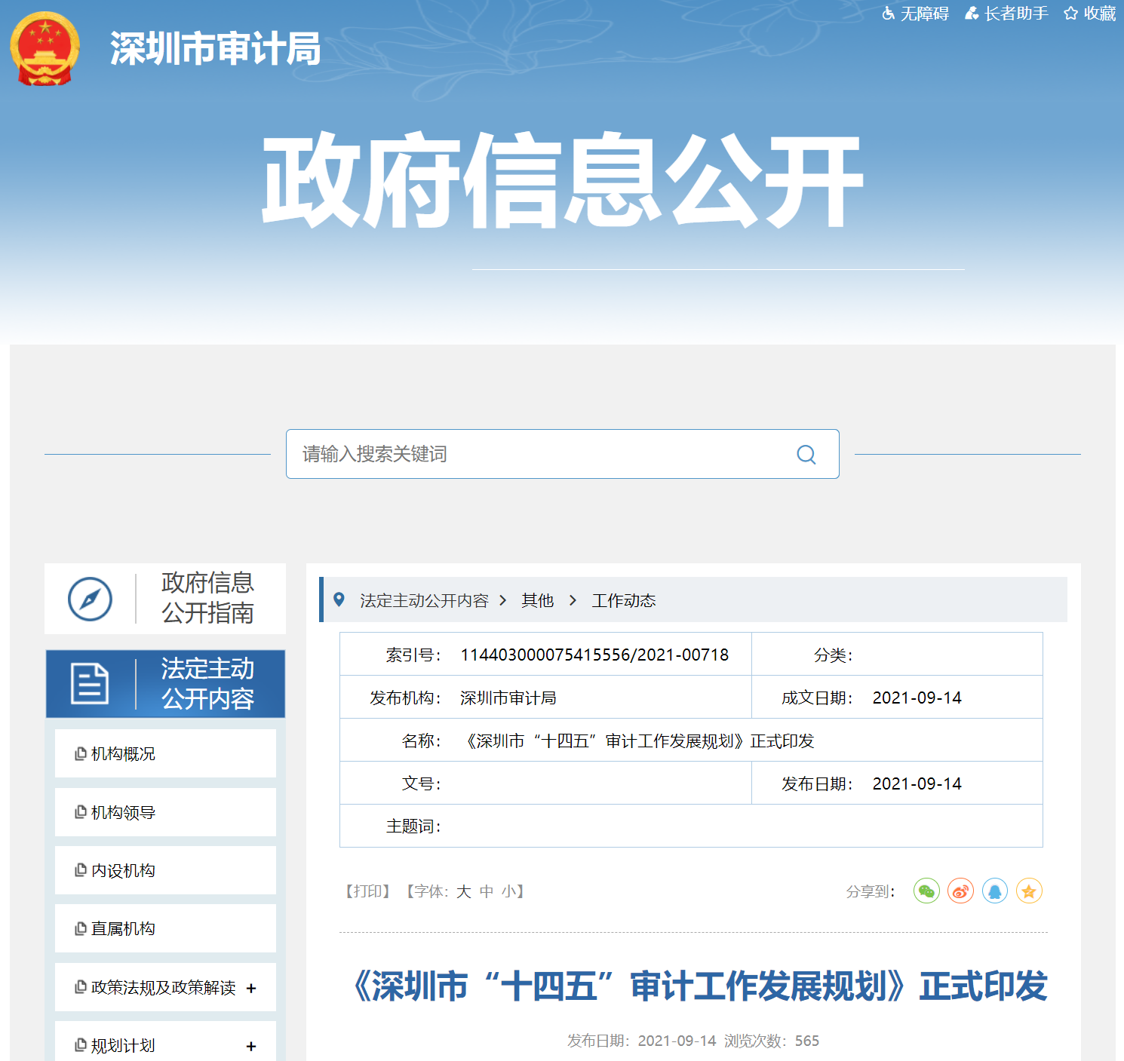Expand the 规划计划 plus sign
The image size is (1124, 1061).
(x=251, y=1046)
